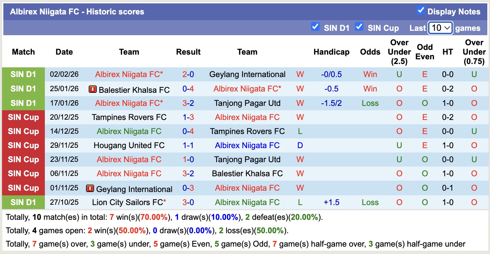This screenshot has width=490, height=254.
Task: Uncheck the SIN D1 league filter
Action: (315, 27)
